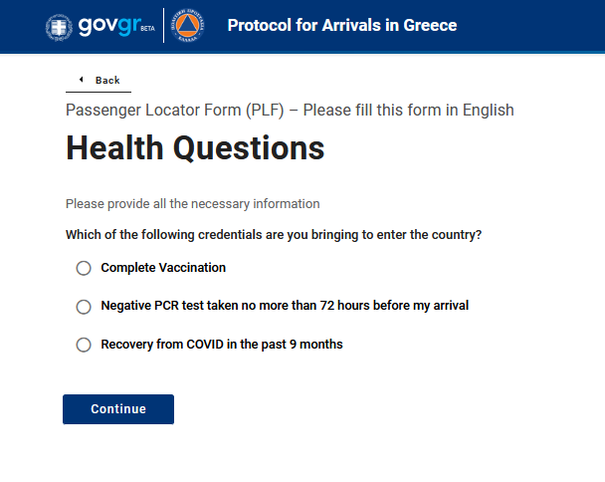Click 'Please provide all the necessary information' text
The image size is (605, 482).
click(x=193, y=203)
